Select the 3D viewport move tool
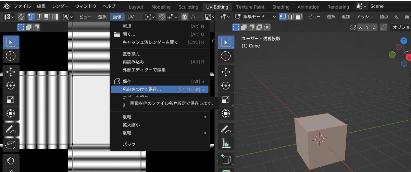Viewport: 411px width, 172px height. (226, 72)
